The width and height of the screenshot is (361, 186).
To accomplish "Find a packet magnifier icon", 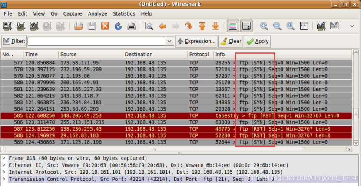I will point(149,26).
